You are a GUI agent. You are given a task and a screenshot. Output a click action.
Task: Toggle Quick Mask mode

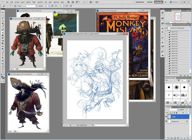(3, 81)
